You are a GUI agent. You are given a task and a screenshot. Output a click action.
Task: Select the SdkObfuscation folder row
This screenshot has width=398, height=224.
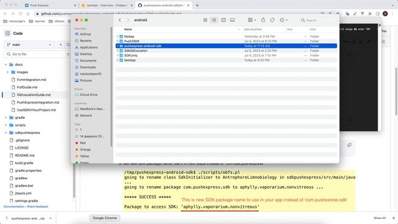click(226, 50)
